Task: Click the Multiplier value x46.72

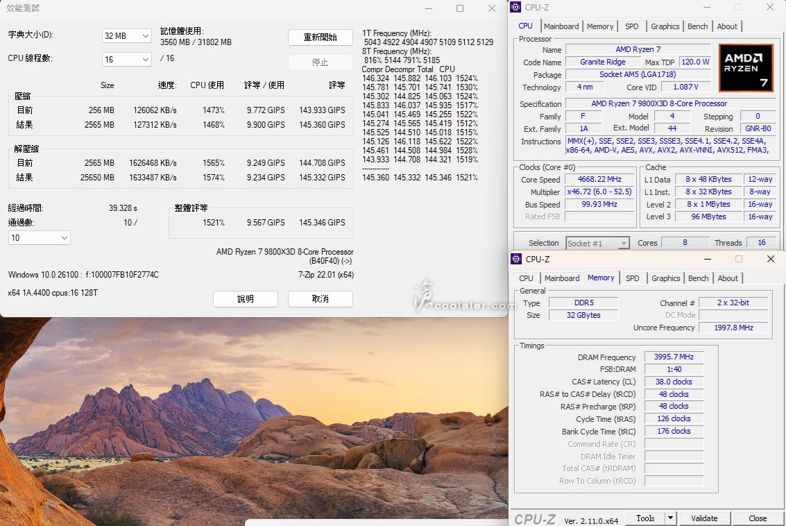Action: (x=599, y=192)
